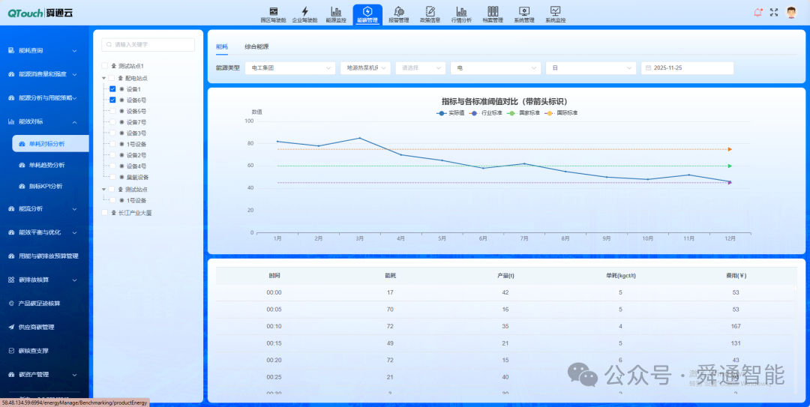Open 报警管理 from the top navigation
The height and width of the screenshot is (407, 810).
point(399,14)
